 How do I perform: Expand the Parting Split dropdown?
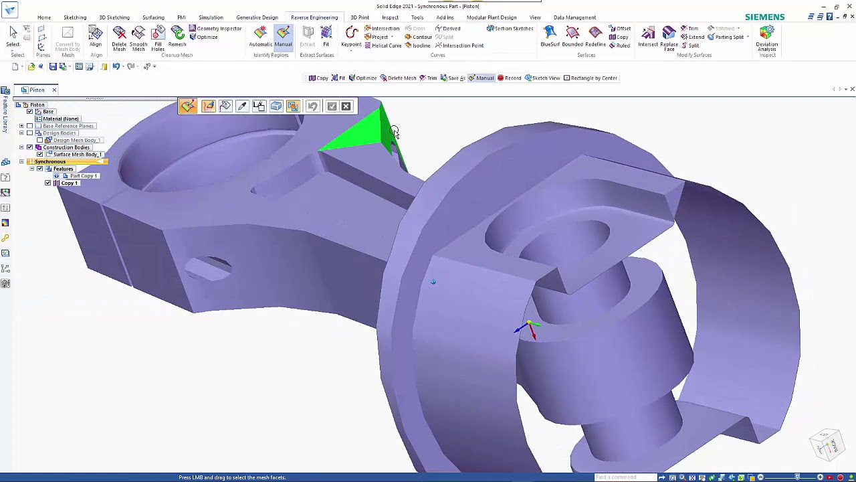pos(748,37)
